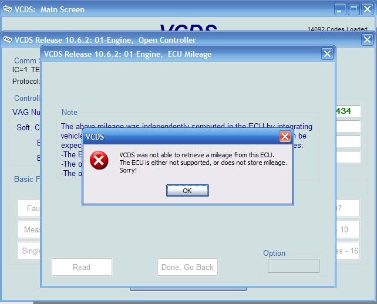
Task: Click the partly hidden Fau button
Action: click(29, 208)
